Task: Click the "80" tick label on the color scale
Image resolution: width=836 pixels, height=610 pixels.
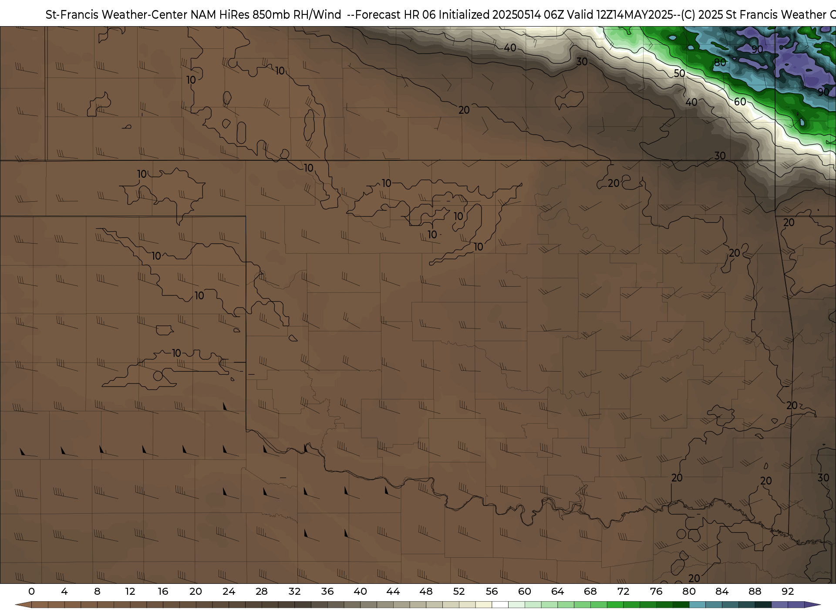Action: [689, 591]
